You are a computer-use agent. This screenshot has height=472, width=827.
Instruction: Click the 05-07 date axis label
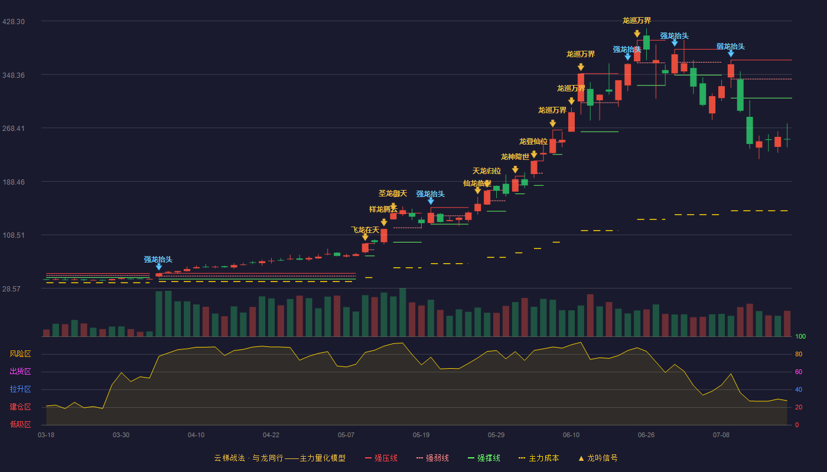(x=346, y=435)
